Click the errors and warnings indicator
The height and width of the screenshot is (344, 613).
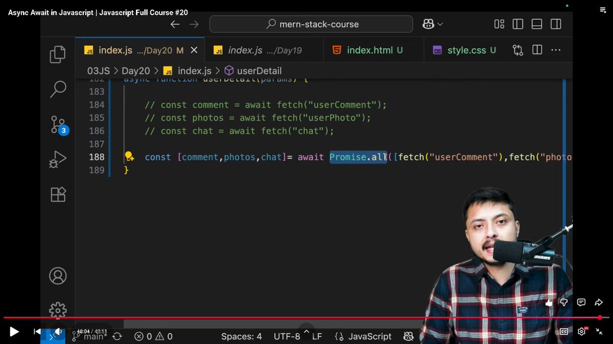[153, 336]
